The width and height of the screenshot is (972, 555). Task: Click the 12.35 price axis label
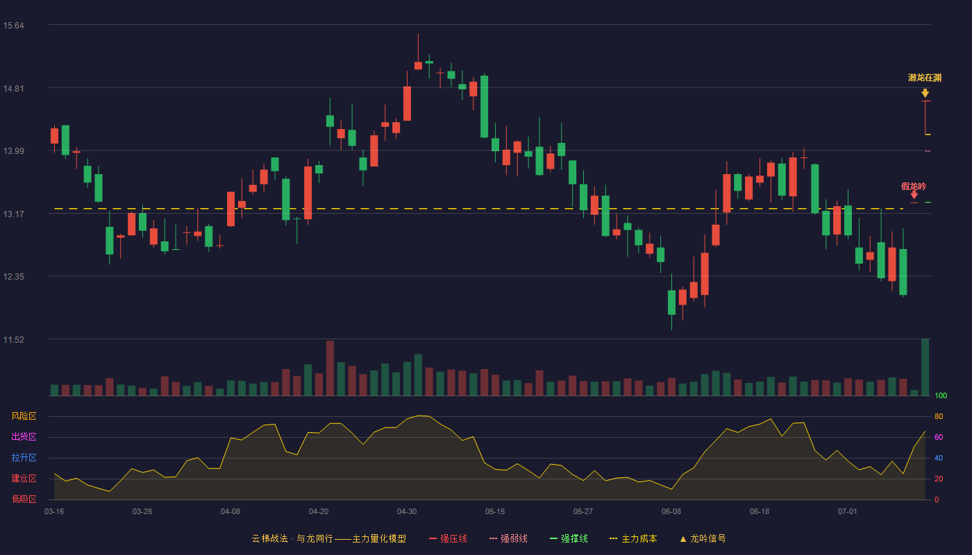click(x=13, y=277)
